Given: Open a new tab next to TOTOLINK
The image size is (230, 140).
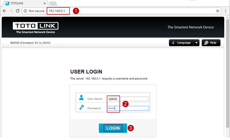Looking at the screenshot, I should point(53,3).
